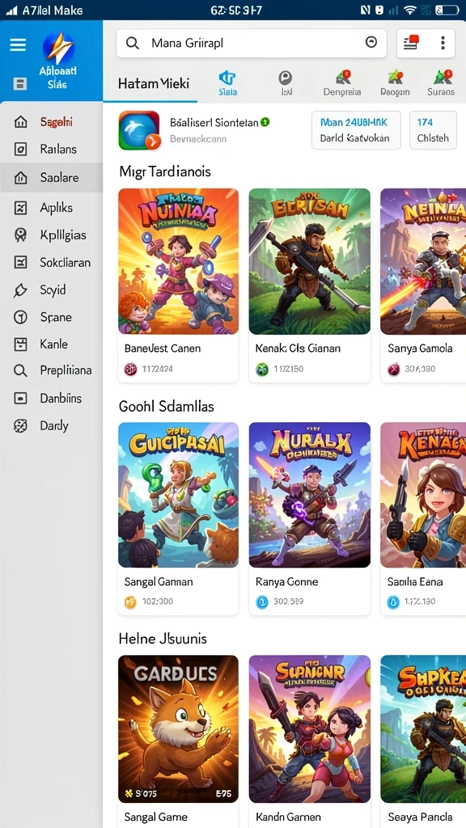The height and width of the screenshot is (828, 466).
Task: Click the NFC status bar icon
Action: click(365, 10)
